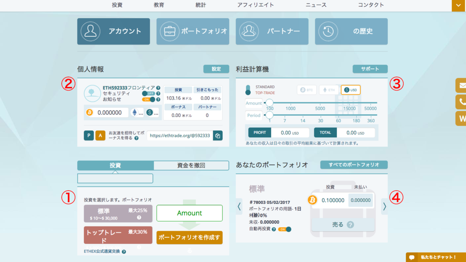Select the トップトレード portfolio plan
466x262 pixels.
click(x=118, y=235)
